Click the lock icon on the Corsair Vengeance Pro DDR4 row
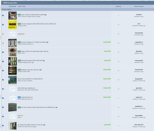Viewport: 154px width, 131px height. point(3,43)
